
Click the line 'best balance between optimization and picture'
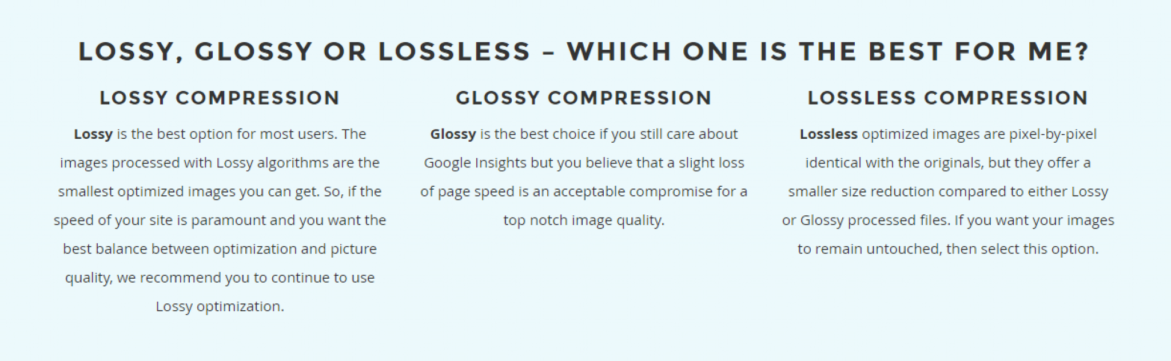[220, 250]
